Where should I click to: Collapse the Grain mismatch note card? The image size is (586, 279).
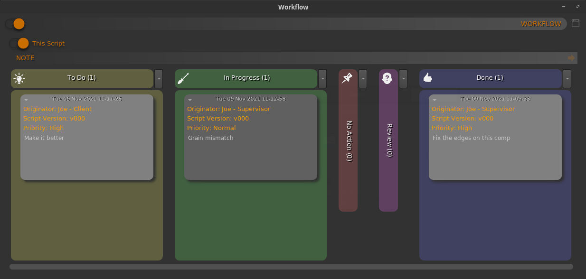click(x=190, y=100)
